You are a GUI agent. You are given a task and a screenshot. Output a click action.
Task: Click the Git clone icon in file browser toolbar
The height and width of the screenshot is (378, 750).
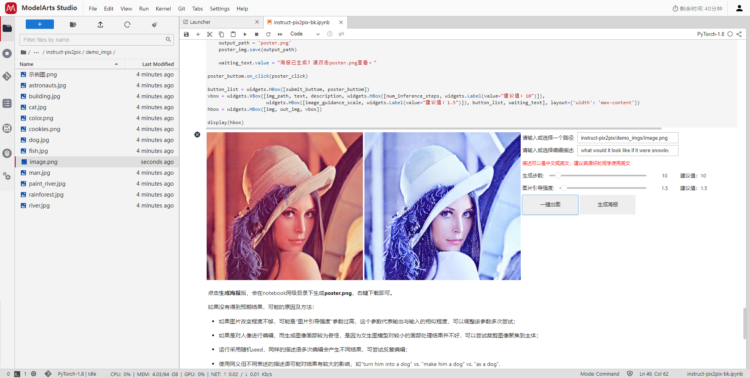[x=154, y=25]
